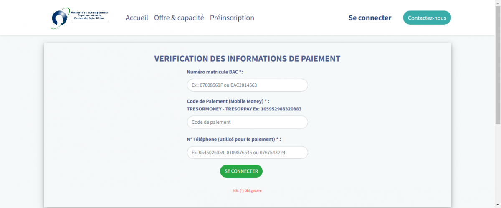Screen dimensions: 501x208
Task: Focus the Numéro matricule BAC input field
Action: pyautogui.click(x=248, y=85)
